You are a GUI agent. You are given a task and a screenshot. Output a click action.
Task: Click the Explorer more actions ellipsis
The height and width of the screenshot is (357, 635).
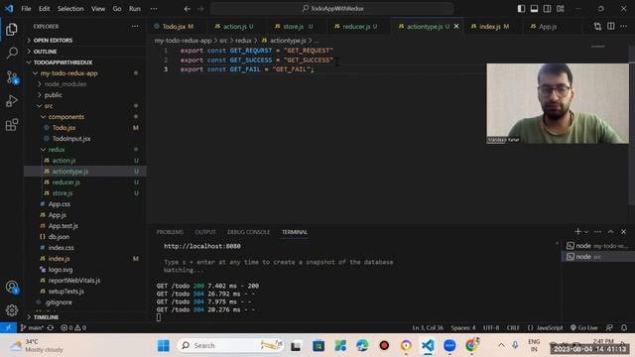pyautogui.click(x=135, y=27)
